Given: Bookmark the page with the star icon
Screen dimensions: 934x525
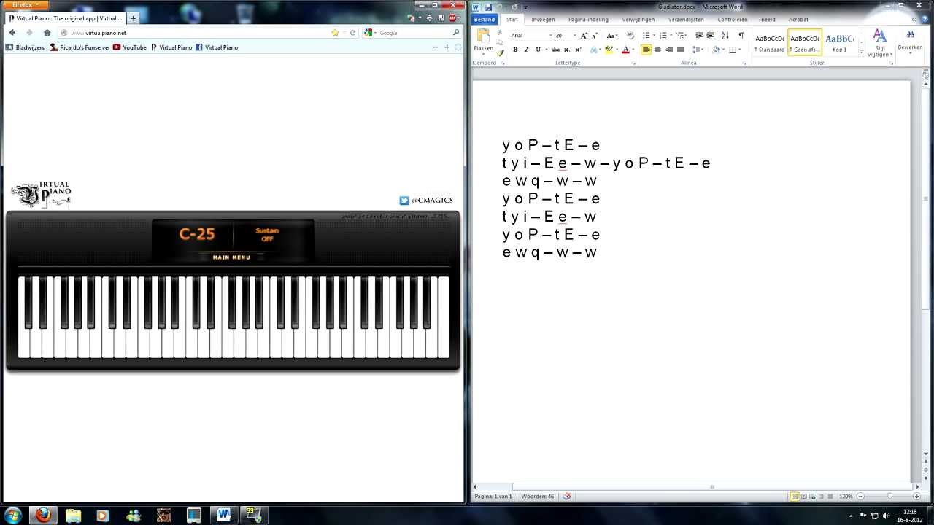Looking at the screenshot, I should point(335,33).
